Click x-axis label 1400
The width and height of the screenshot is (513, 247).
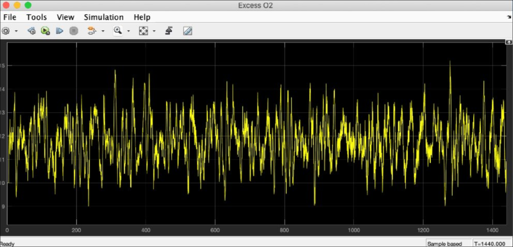tap(492, 230)
